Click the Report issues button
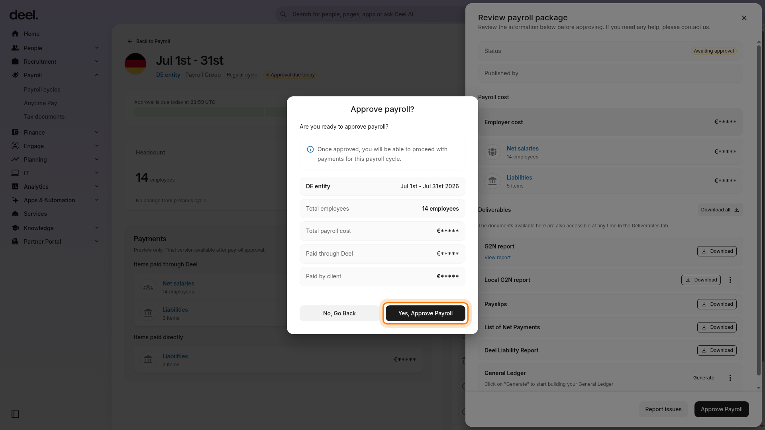This screenshot has height=430, width=765. pos(663,409)
